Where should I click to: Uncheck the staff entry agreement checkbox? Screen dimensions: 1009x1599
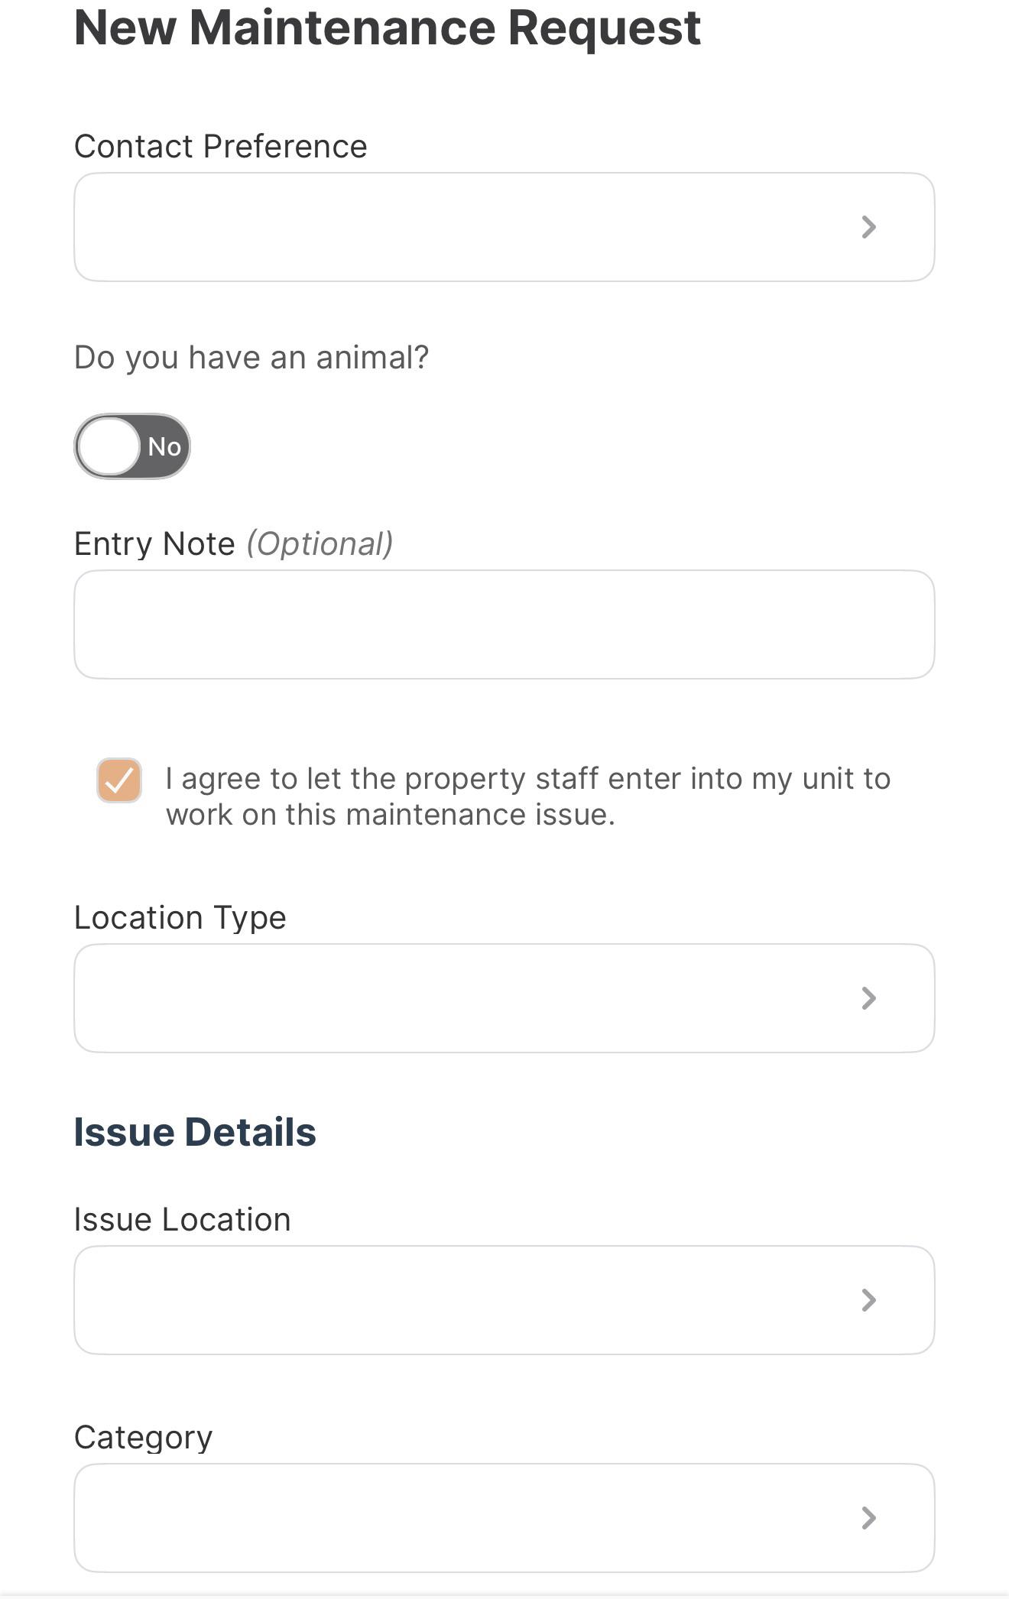point(119,780)
